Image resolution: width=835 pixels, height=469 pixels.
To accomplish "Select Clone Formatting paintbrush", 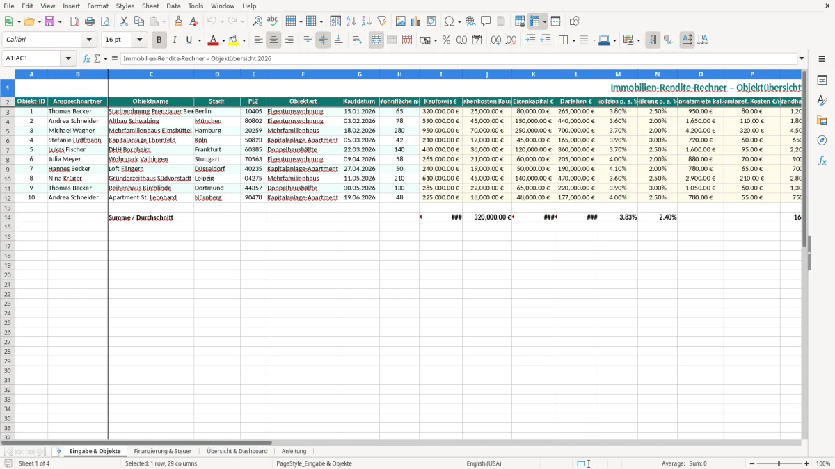I will pyautogui.click(x=179, y=22).
